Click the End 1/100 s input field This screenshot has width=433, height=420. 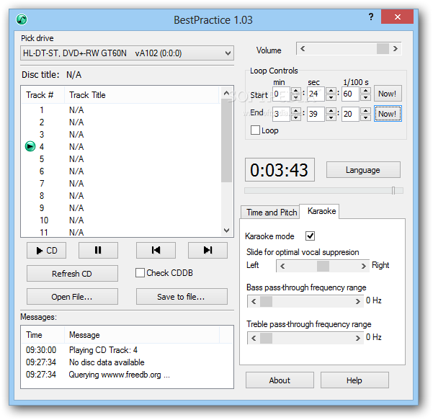coord(351,114)
